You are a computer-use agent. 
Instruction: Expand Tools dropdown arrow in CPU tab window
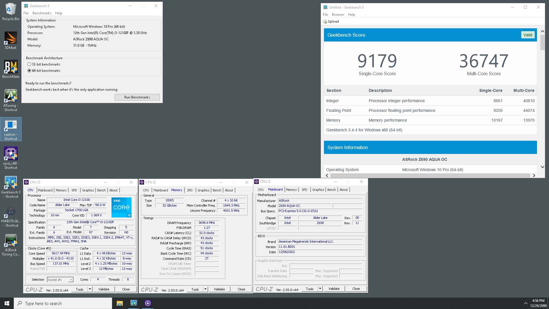click(90, 289)
